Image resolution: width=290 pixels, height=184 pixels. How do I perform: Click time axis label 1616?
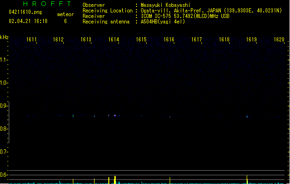pyautogui.click(x=169, y=40)
